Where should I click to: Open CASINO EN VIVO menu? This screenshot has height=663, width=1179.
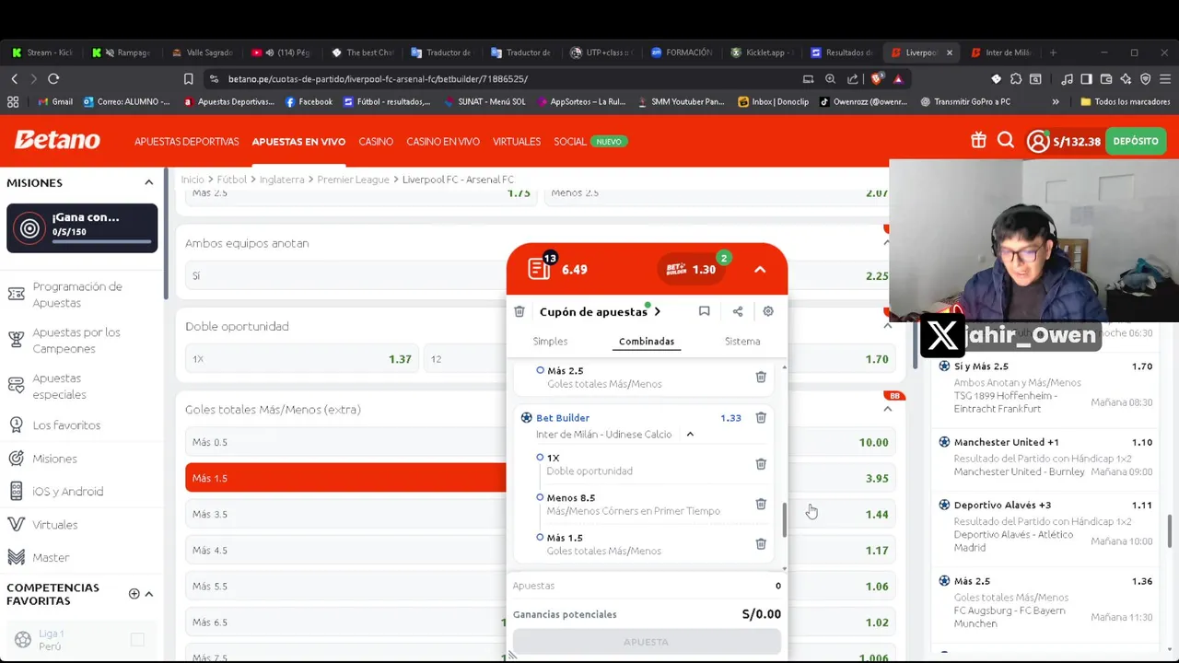(x=443, y=141)
